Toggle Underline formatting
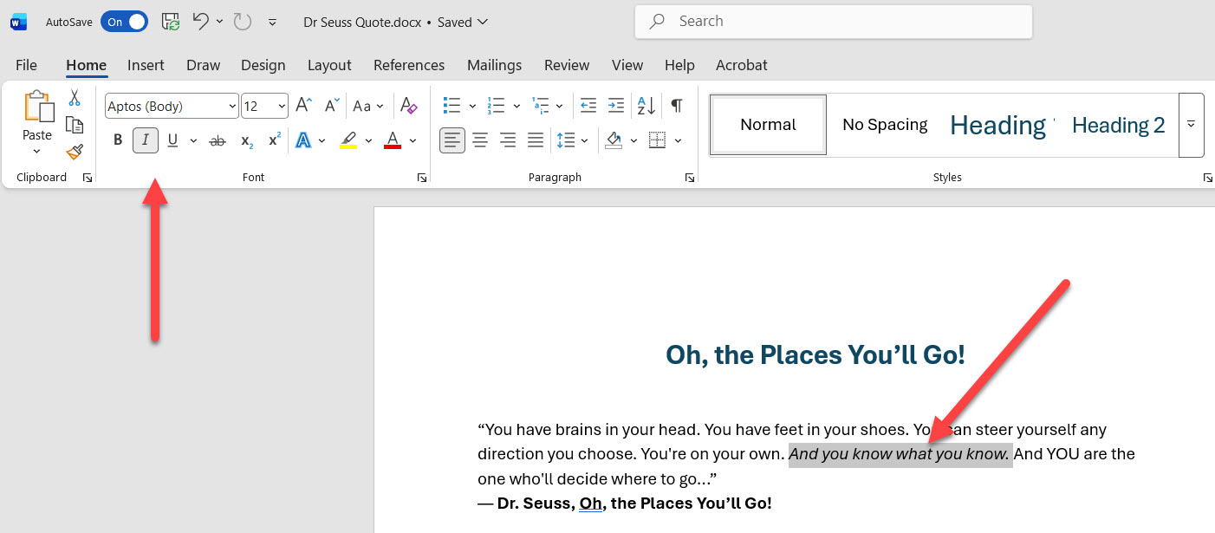This screenshot has width=1215, height=533. coord(172,140)
